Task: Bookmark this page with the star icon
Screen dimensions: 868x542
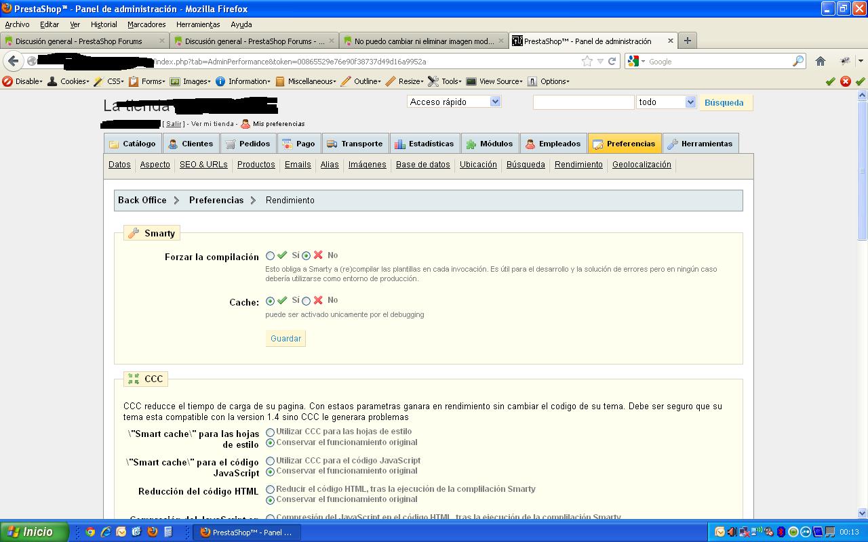Action: [x=587, y=61]
